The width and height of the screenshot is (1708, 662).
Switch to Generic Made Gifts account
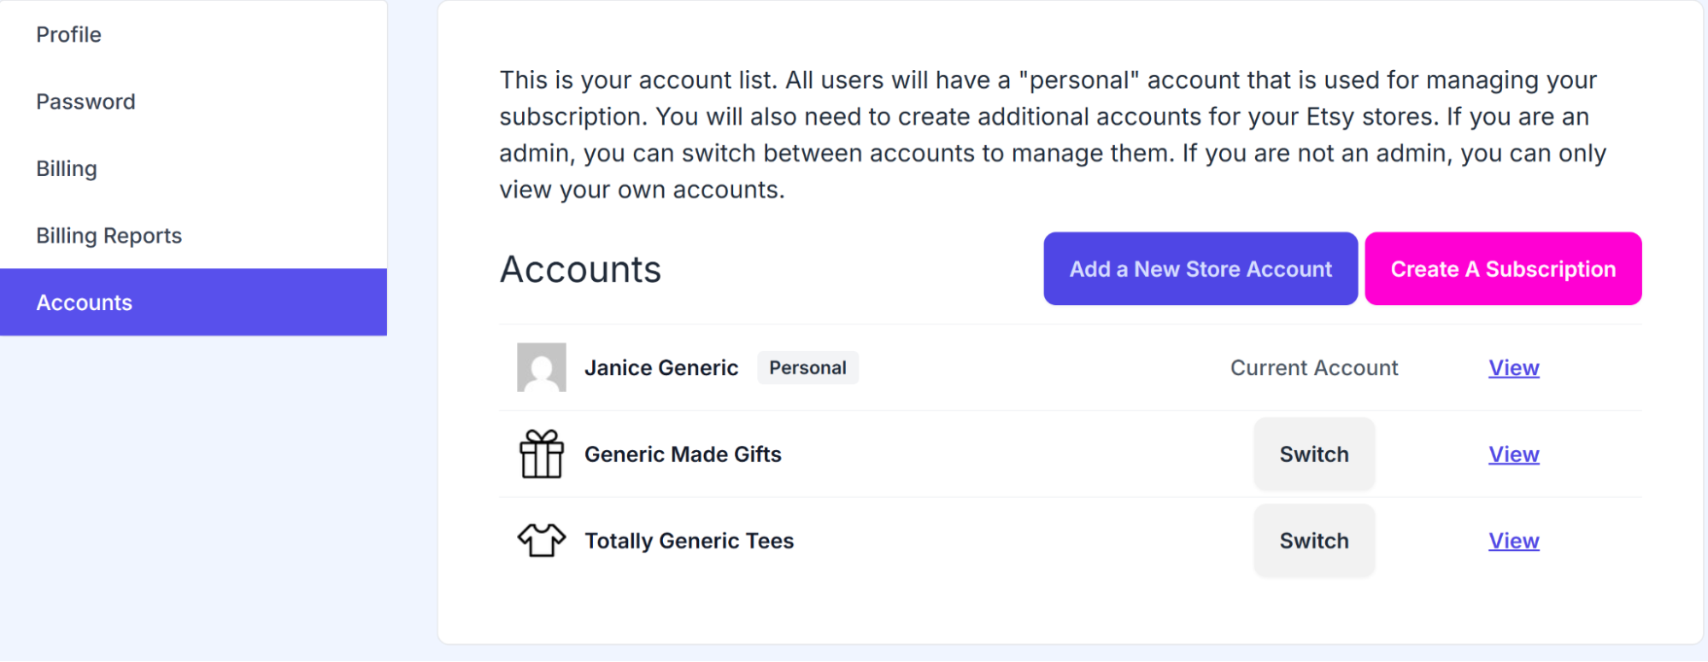click(x=1313, y=454)
